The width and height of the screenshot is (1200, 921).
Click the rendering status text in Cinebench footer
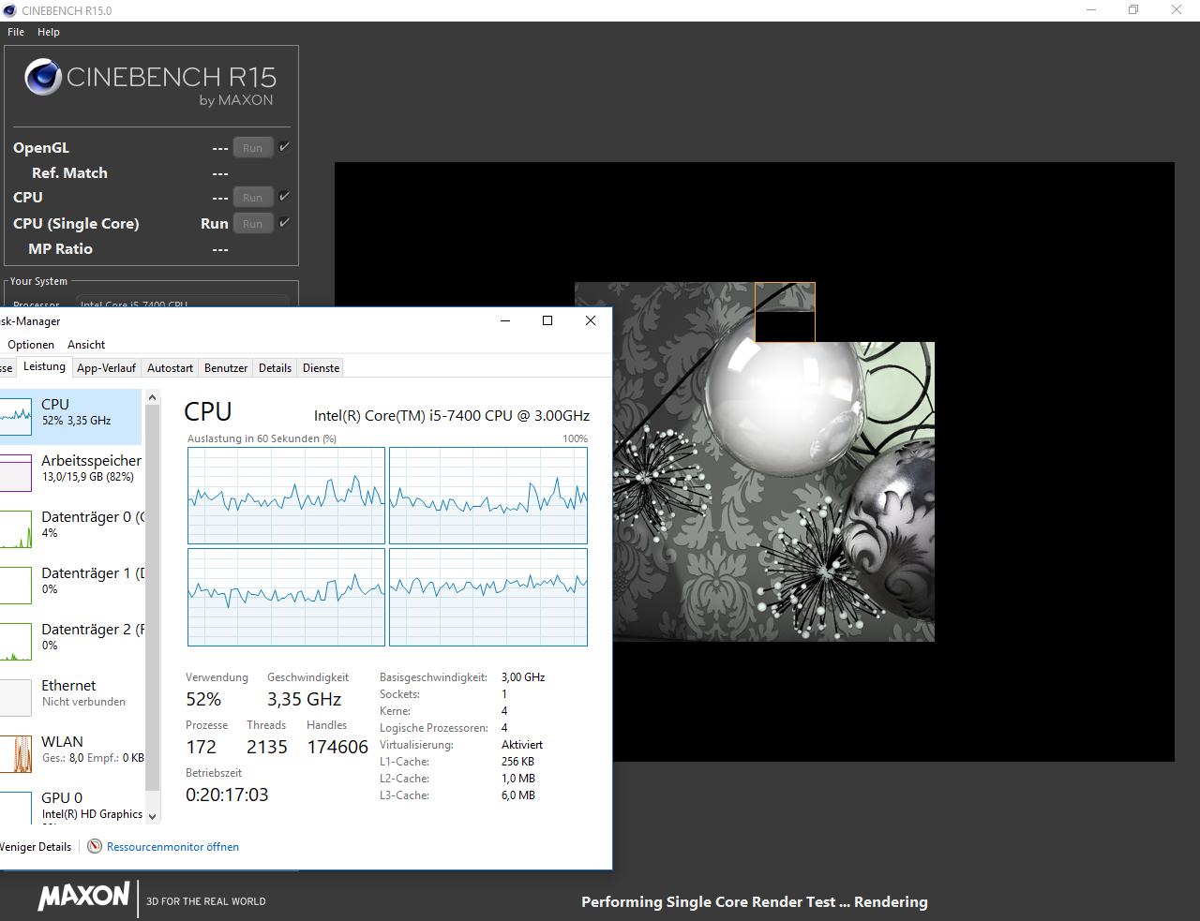[x=755, y=901]
